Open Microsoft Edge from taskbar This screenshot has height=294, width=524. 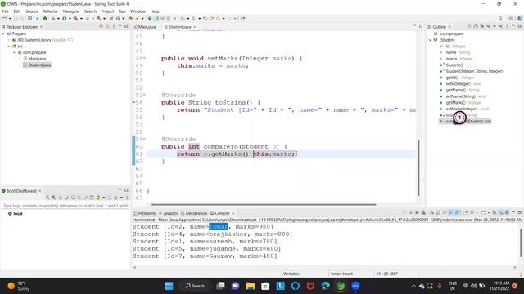coord(326,286)
